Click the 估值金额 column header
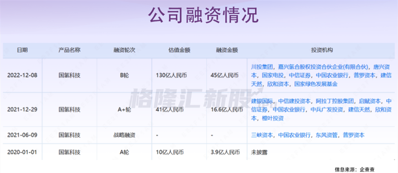 [179, 50]
